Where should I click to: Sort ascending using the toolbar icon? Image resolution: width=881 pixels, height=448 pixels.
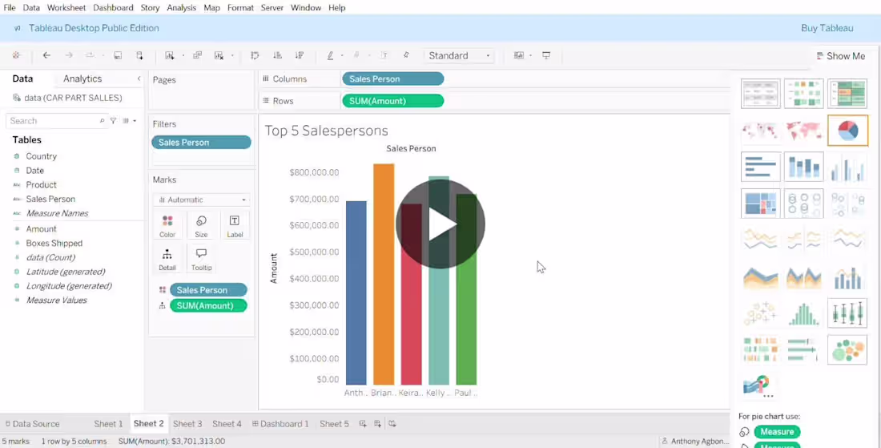click(x=277, y=55)
